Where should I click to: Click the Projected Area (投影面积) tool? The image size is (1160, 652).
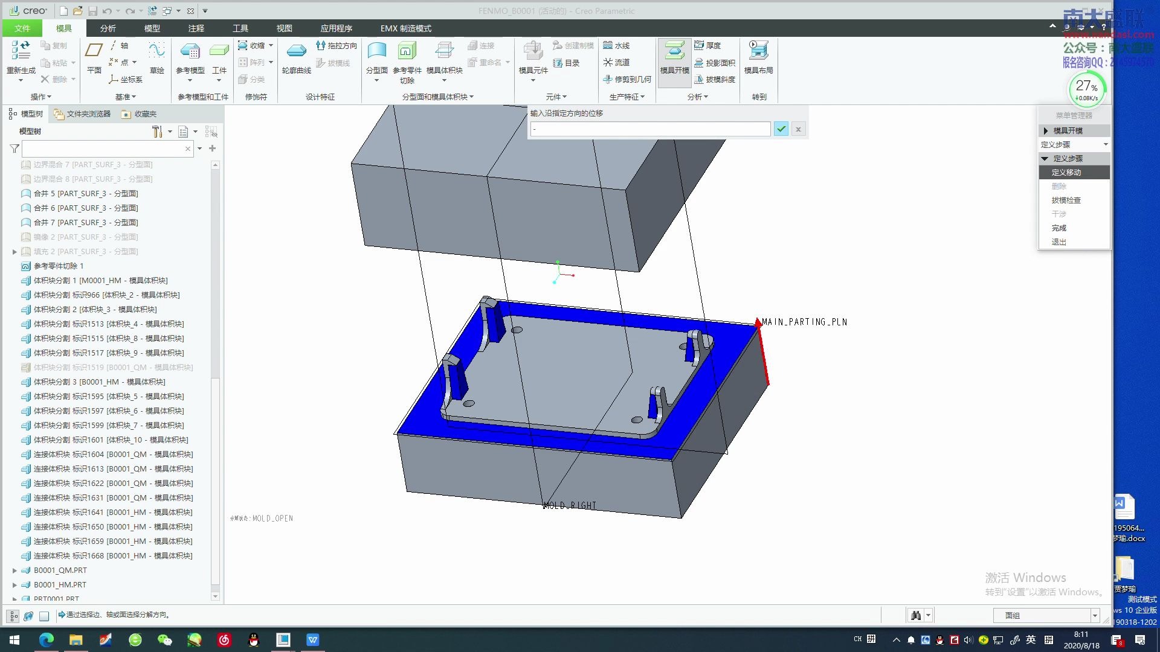714,63
